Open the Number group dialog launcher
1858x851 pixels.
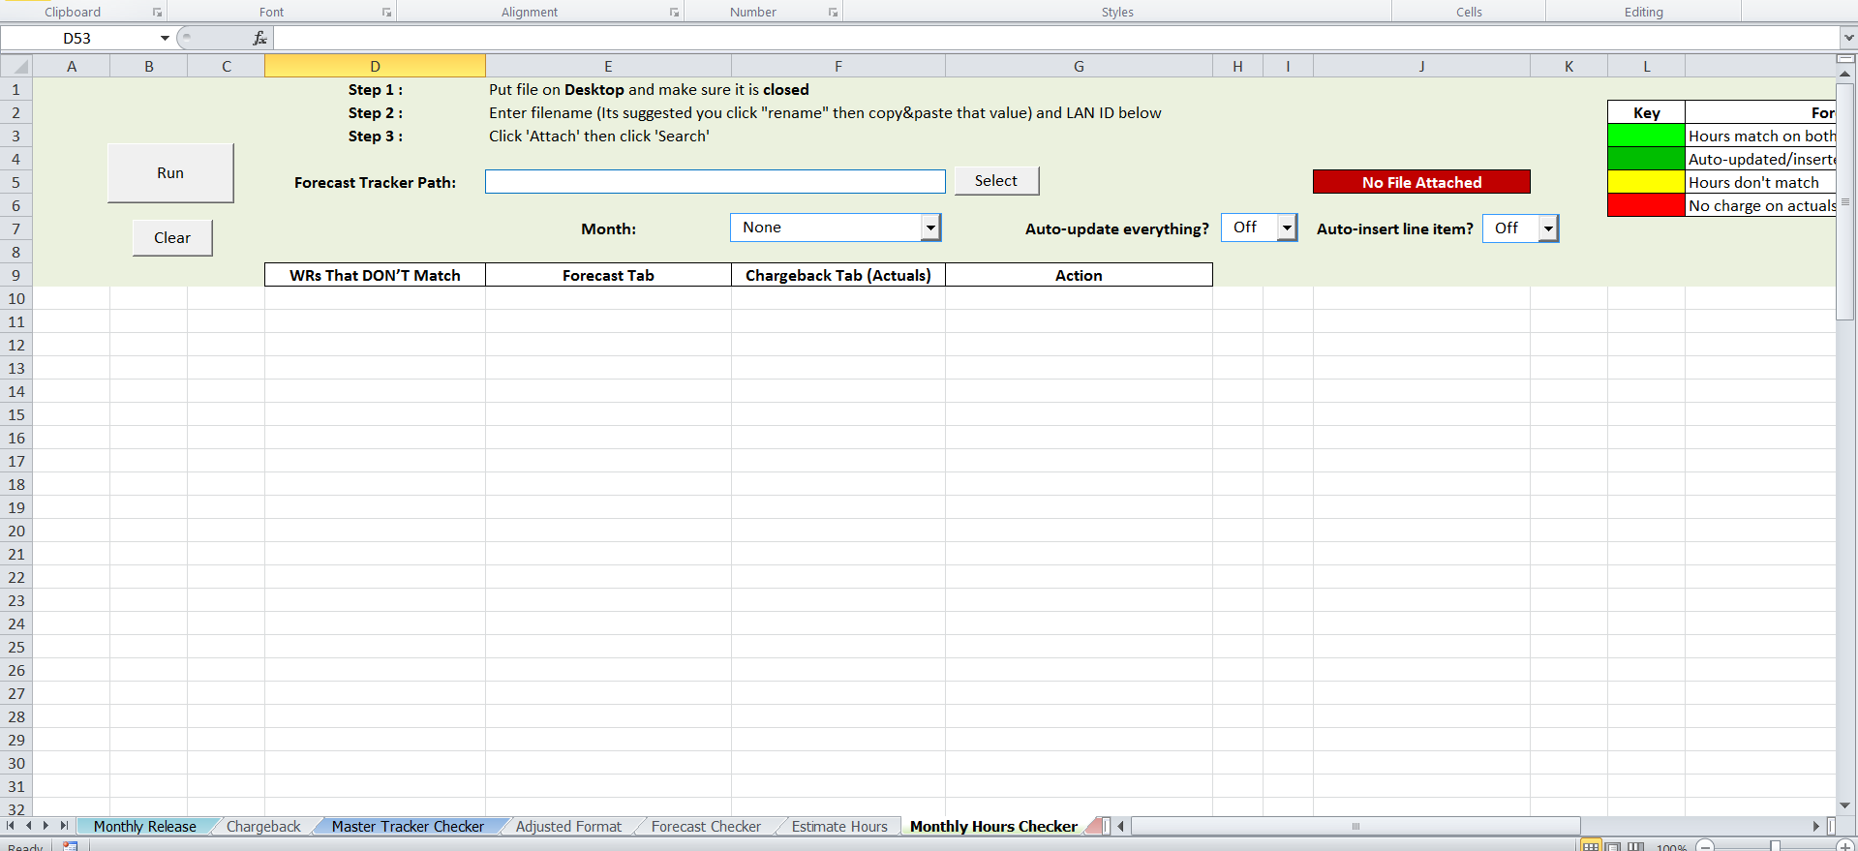[x=833, y=13]
